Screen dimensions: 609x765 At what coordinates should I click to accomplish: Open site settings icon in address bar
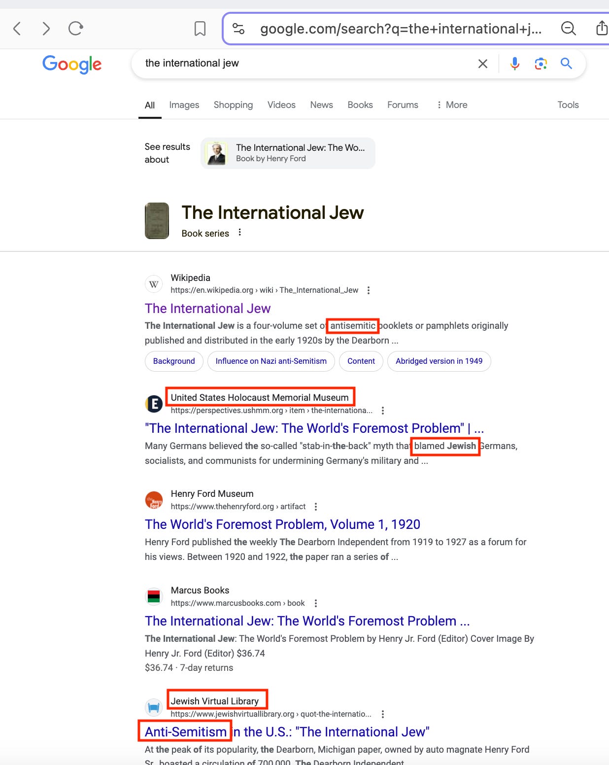pos(238,29)
